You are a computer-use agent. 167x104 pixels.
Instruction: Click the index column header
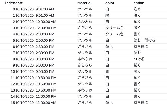click(x=10, y=3)
